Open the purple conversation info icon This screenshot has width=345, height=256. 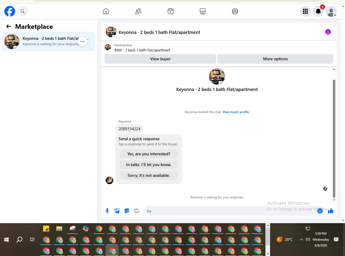click(x=328, y=32)
